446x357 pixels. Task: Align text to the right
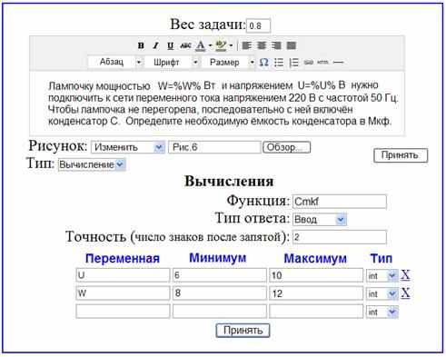(276, 45)
